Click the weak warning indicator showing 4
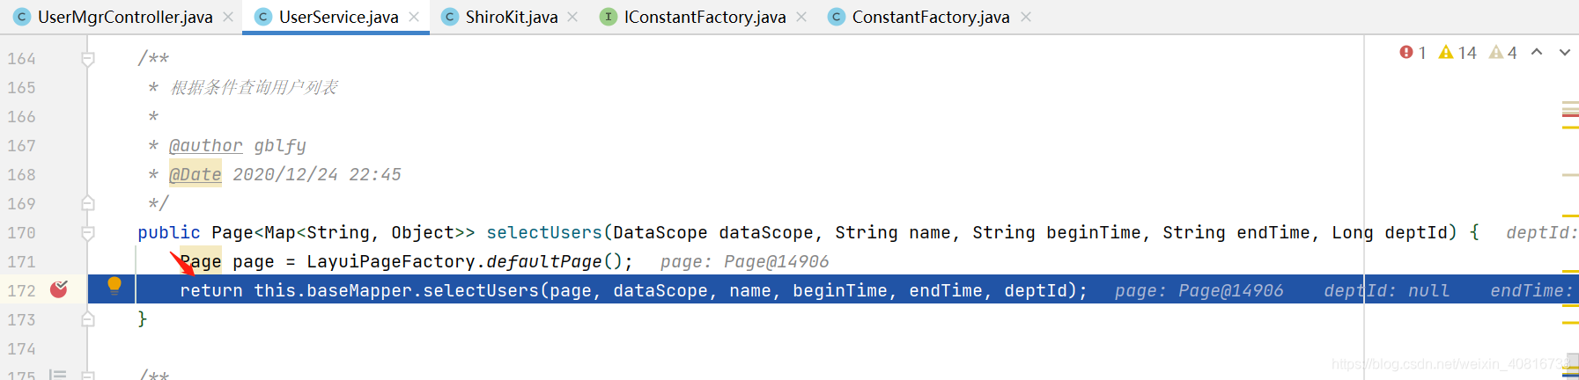1579x380 pixels. [x=1503, y=53]
